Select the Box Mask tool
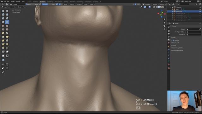The image size is (202, 114). coord(3,56)
